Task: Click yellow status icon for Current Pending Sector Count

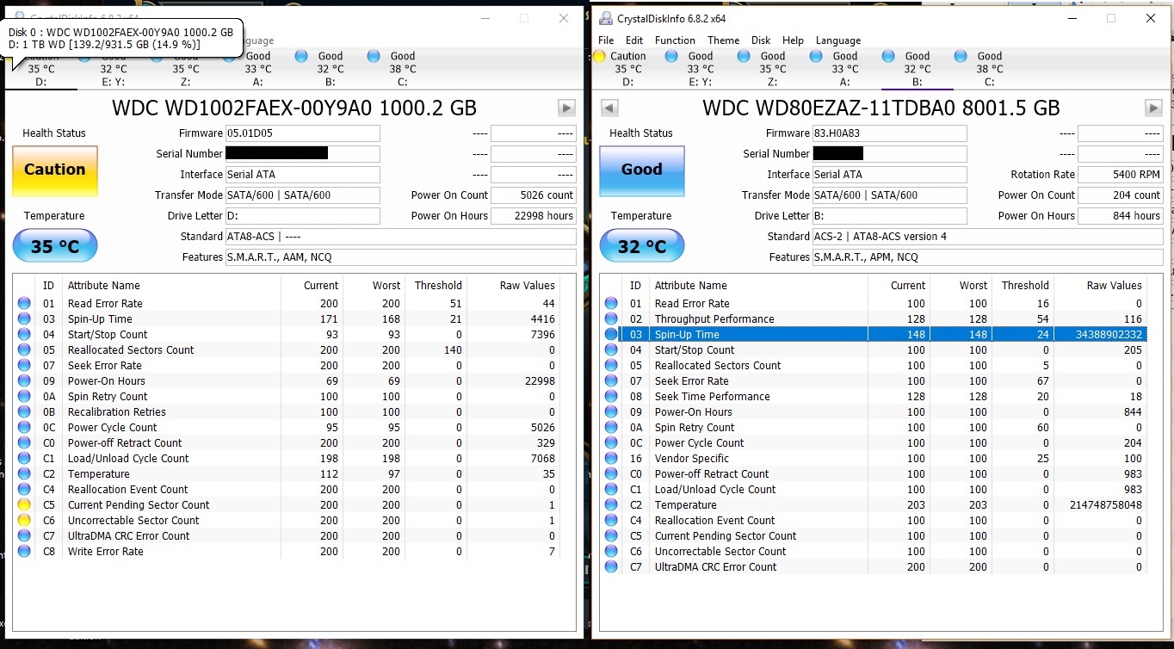Action: 24,505
